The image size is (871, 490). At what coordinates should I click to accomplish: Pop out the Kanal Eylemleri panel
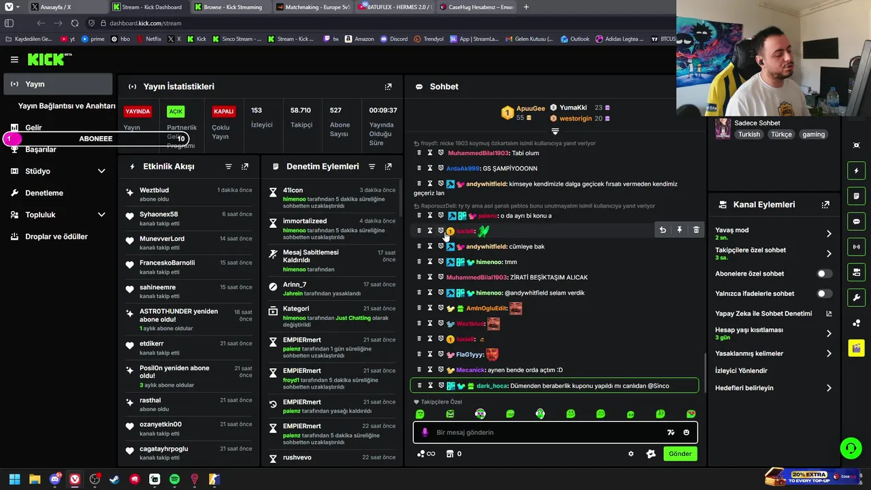(x=825, y=204)
